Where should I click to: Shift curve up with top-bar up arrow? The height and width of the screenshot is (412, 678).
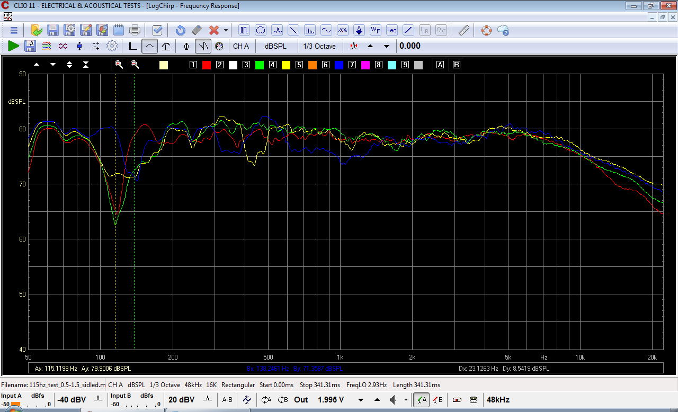[x=370, y=46]
